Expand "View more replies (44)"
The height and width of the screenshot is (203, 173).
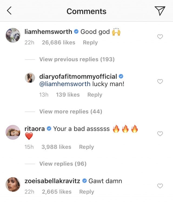71,112
